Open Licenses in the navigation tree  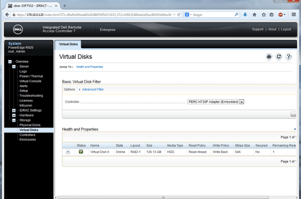click(x=26, y=101)
